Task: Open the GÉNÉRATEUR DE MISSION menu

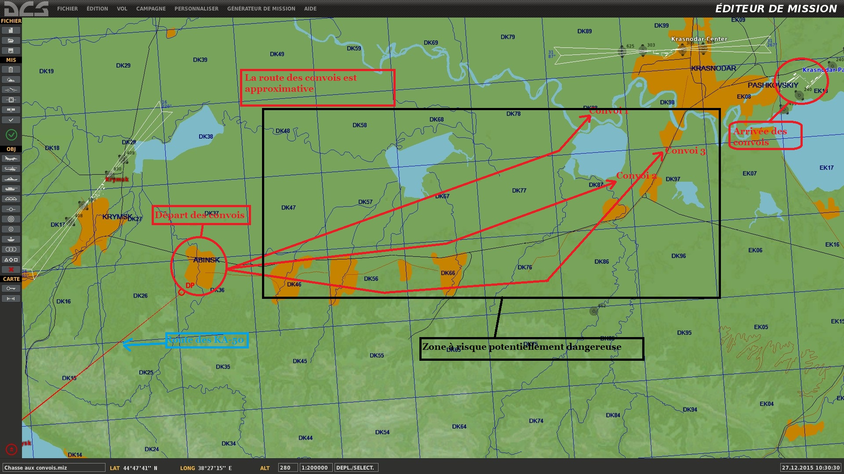Action: 261,9
